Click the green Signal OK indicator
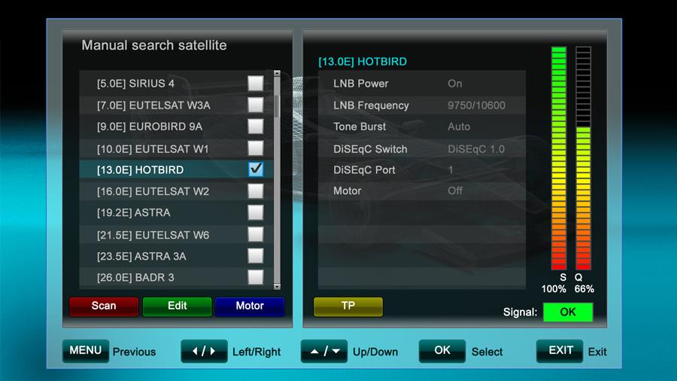 click(x=568, y=312)
